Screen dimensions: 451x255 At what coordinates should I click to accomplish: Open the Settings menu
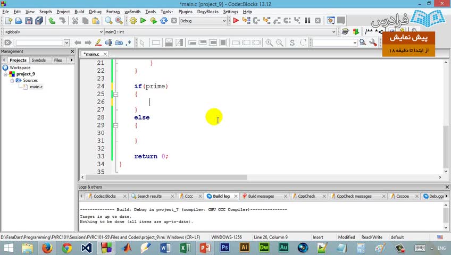(230, 12)
